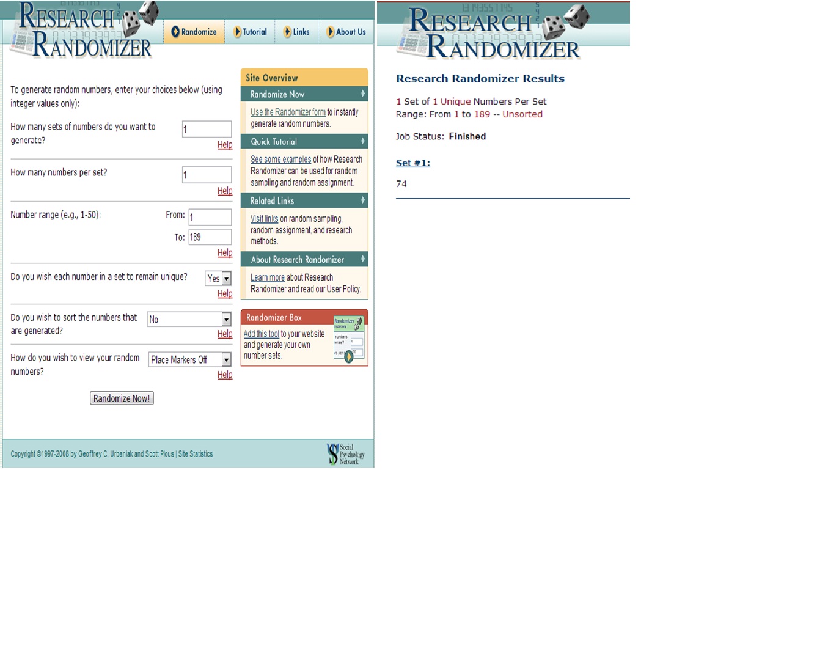Image resolution: width=839 pixels, height=649 pixels.
Task: Open Help for sort numbers question
Action: click(x=225, y=334)
